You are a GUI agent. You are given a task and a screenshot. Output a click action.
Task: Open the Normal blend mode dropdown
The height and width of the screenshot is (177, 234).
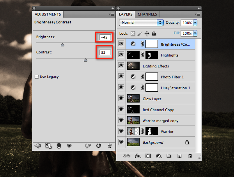[x=141, y=23]
